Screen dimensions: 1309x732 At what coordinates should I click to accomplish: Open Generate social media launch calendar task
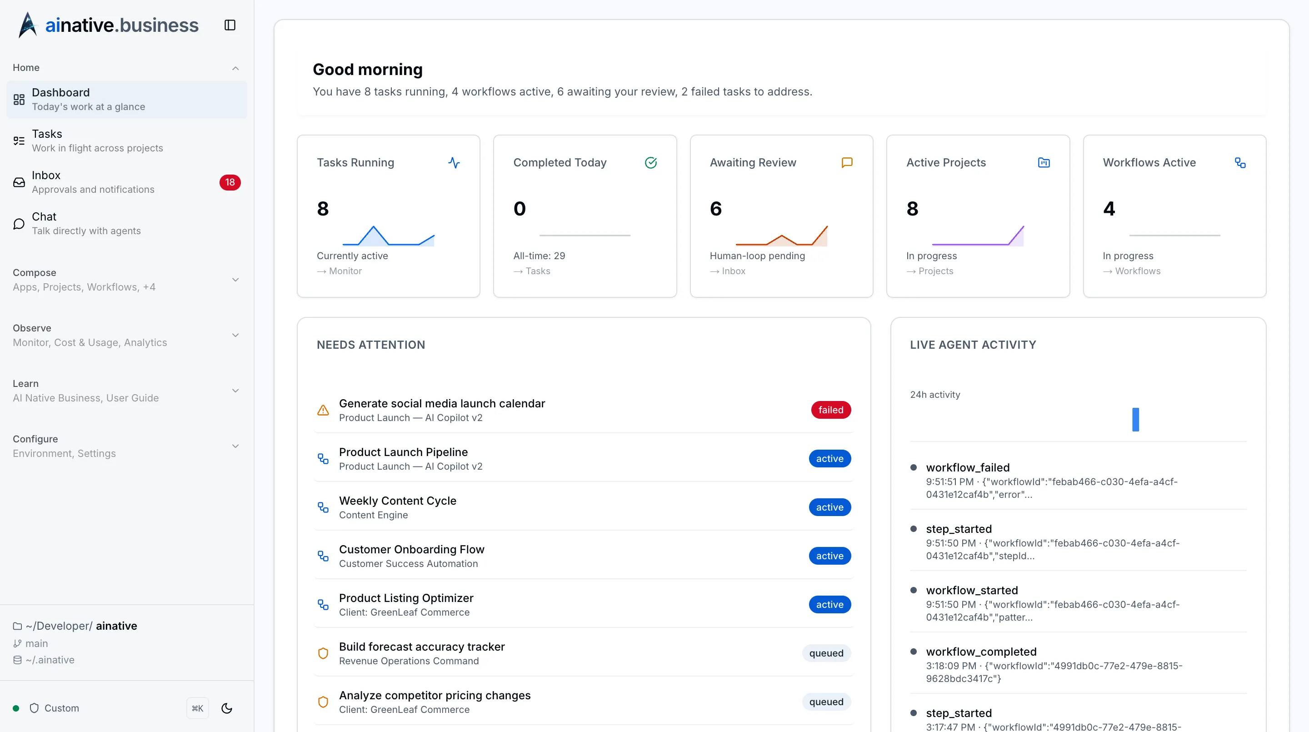583,410
